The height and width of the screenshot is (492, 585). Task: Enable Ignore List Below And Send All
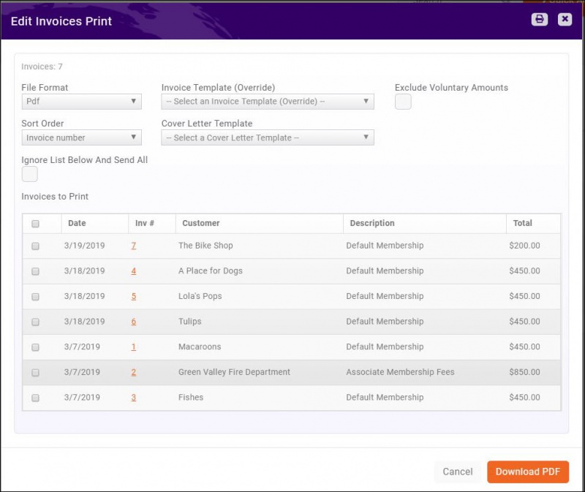pos(29,174)
